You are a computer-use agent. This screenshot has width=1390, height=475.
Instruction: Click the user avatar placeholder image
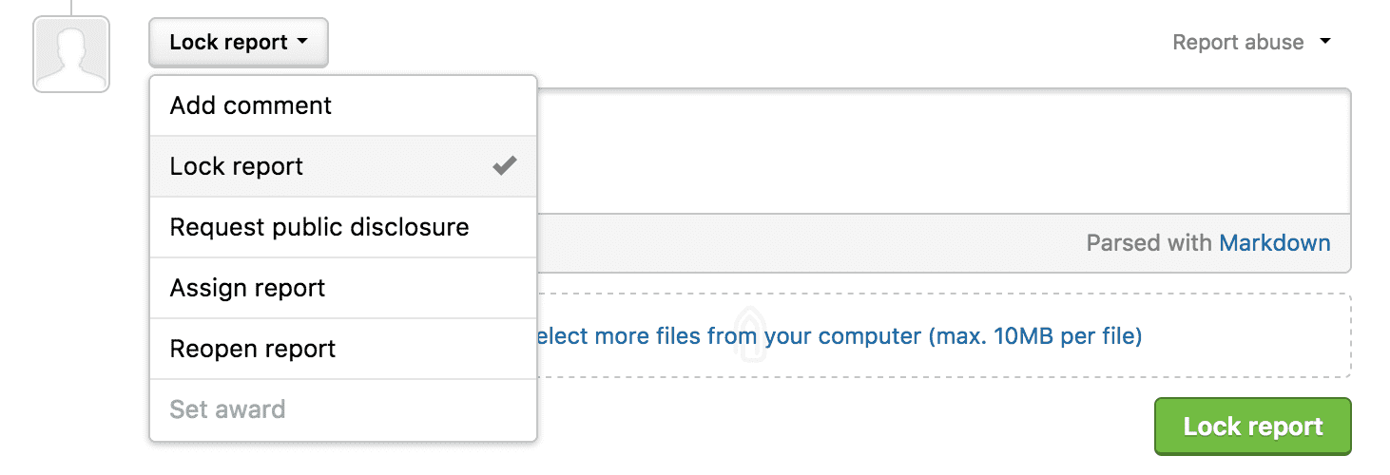point(71,54)
